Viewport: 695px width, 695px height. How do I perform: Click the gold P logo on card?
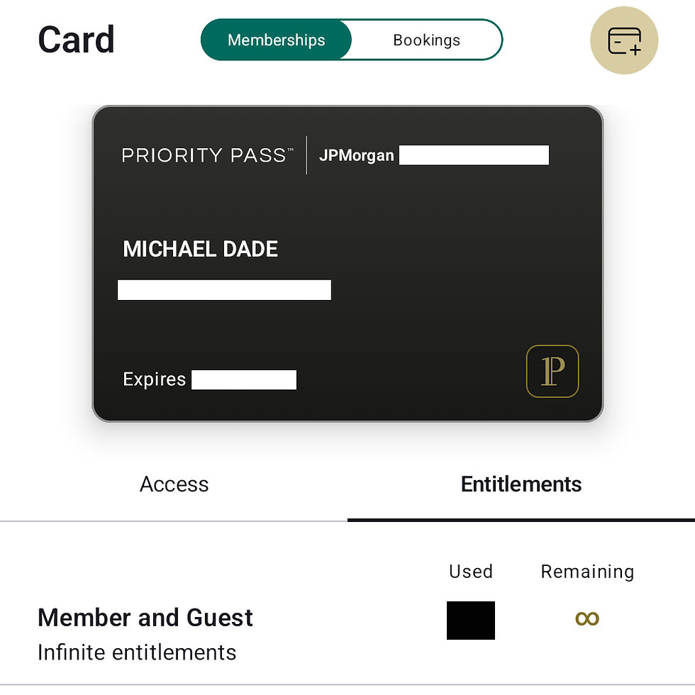tap(552, 371)
